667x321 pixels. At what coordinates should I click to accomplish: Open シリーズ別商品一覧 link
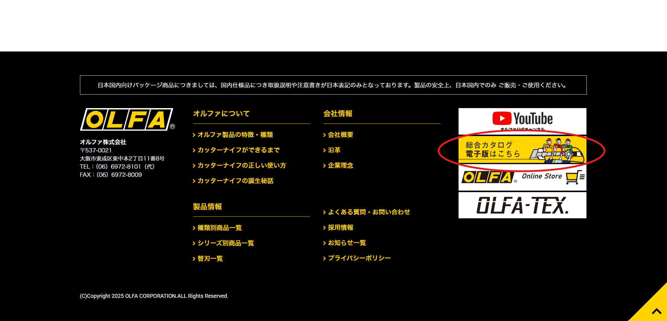point(225,243)
